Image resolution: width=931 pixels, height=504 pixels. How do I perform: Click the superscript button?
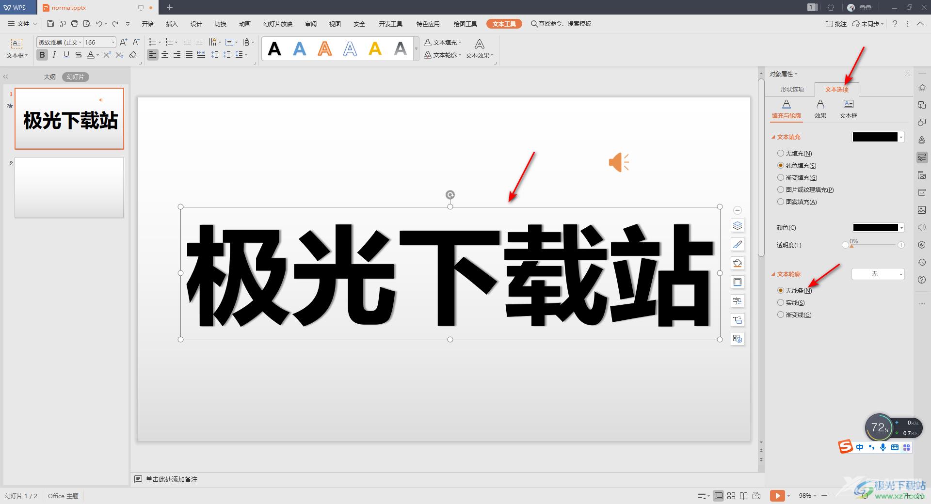(107, 55)
